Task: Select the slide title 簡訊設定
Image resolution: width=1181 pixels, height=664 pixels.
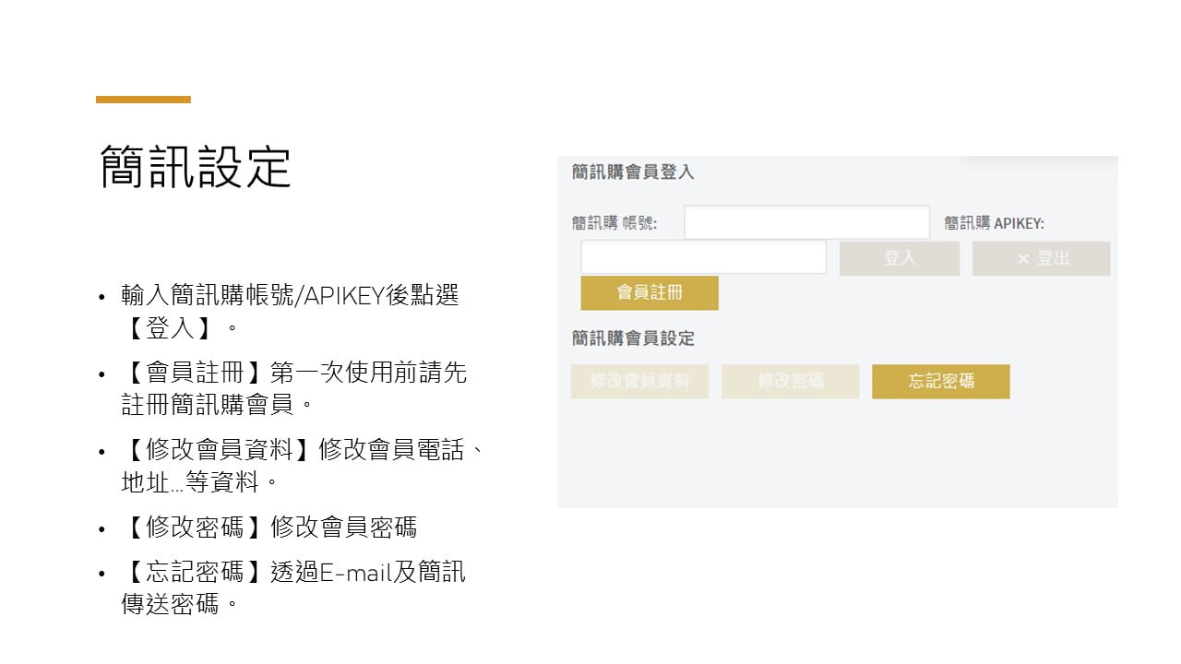Action: (x=195, y=166)
